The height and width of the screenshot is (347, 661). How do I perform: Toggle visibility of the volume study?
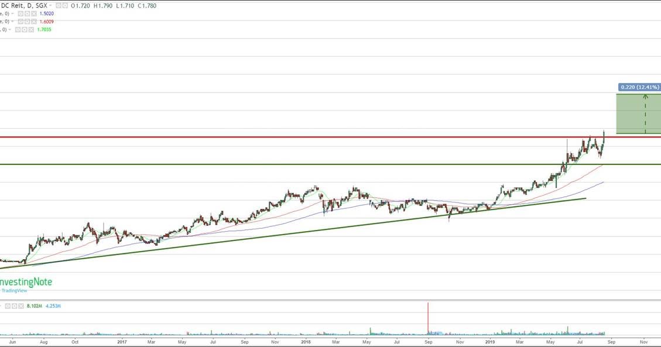[x=8, y=305]
